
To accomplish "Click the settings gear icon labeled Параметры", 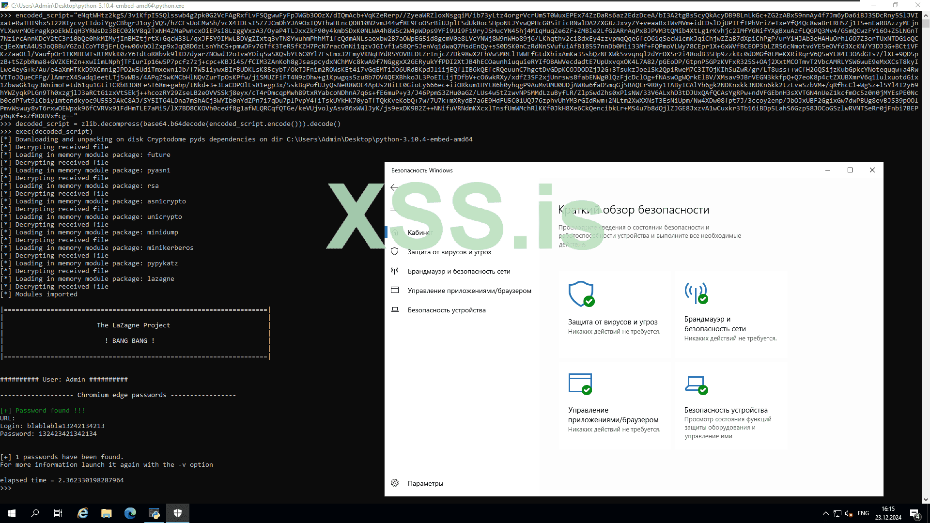I will coord(395,483).
